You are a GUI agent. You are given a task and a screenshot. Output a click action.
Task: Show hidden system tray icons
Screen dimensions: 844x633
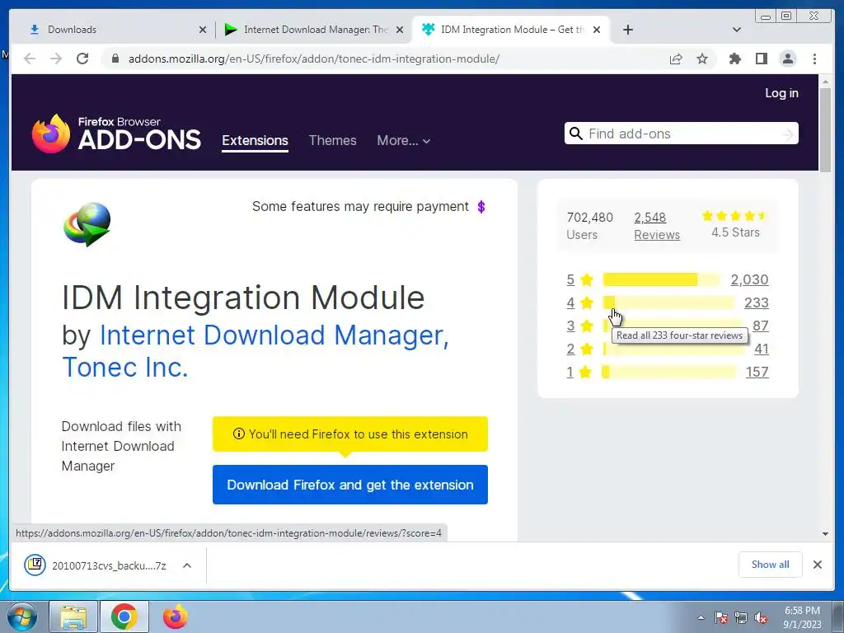click(x=701, y=617)
